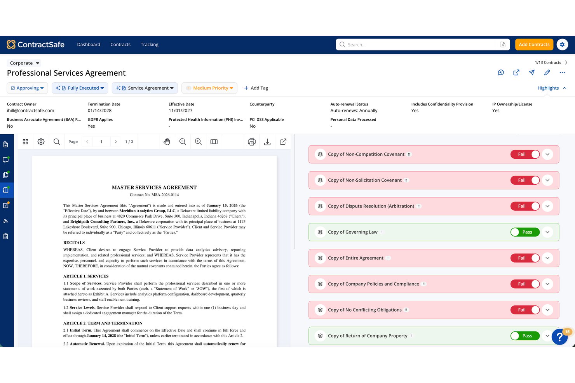Open the document sidebar icon

pos(6,144)
